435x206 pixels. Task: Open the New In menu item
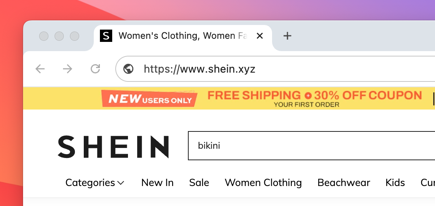(x=157, y=183)
